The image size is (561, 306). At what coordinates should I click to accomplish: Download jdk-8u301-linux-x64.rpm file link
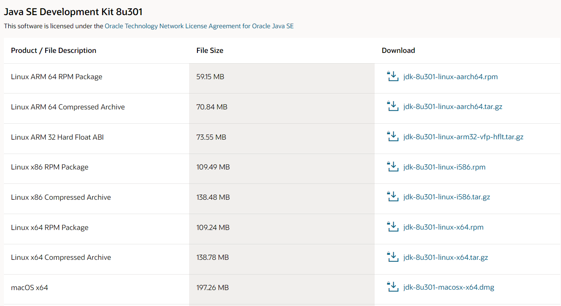click(443, 228)
